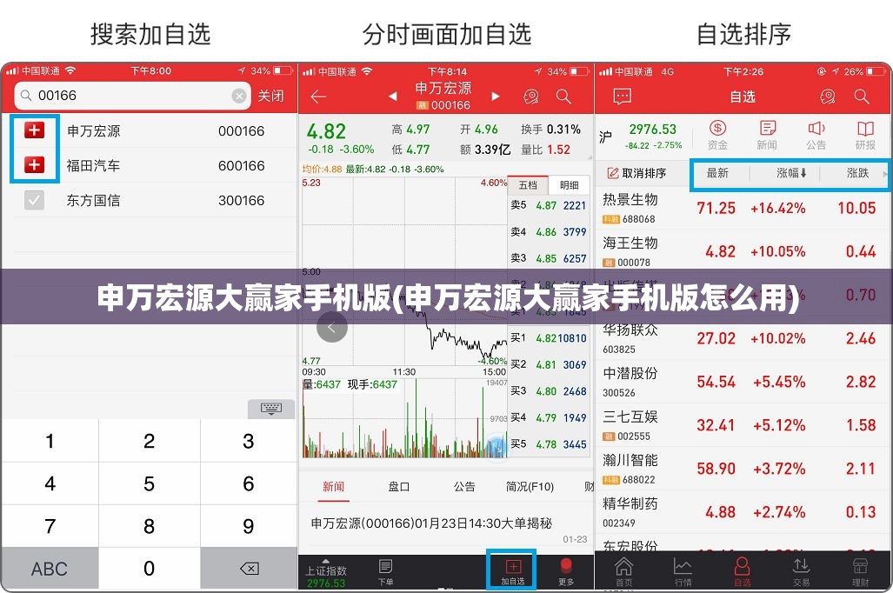Open message icon in 自选 header

coord(622,97)
